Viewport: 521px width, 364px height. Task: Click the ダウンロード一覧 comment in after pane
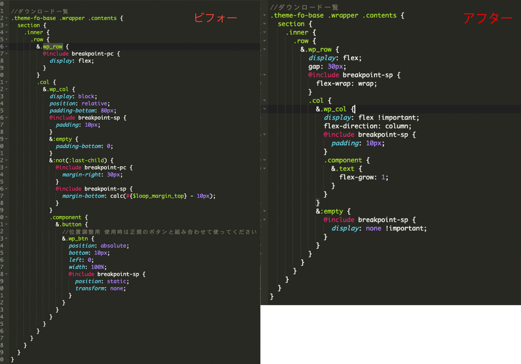click(x=304, y=7)
